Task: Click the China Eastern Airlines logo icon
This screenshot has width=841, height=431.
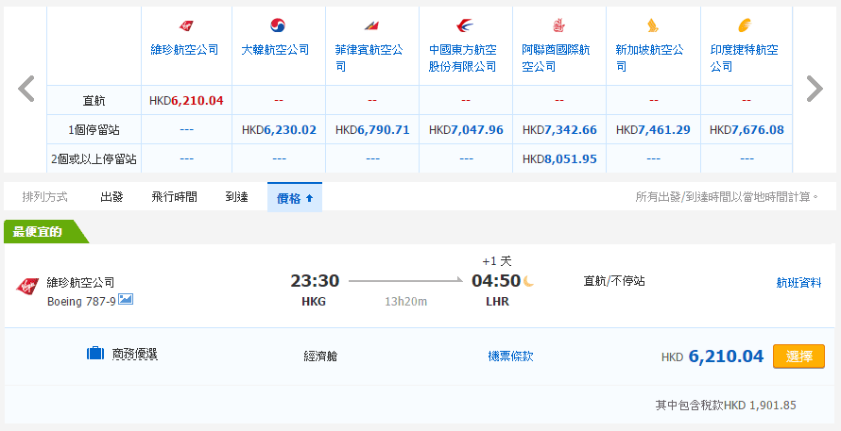Action: tap(464, 25)
